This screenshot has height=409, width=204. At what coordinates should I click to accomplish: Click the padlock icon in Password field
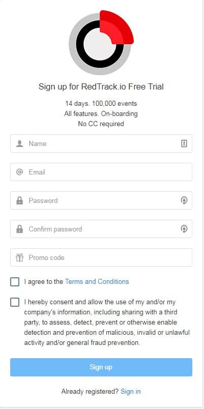[19, 200]
